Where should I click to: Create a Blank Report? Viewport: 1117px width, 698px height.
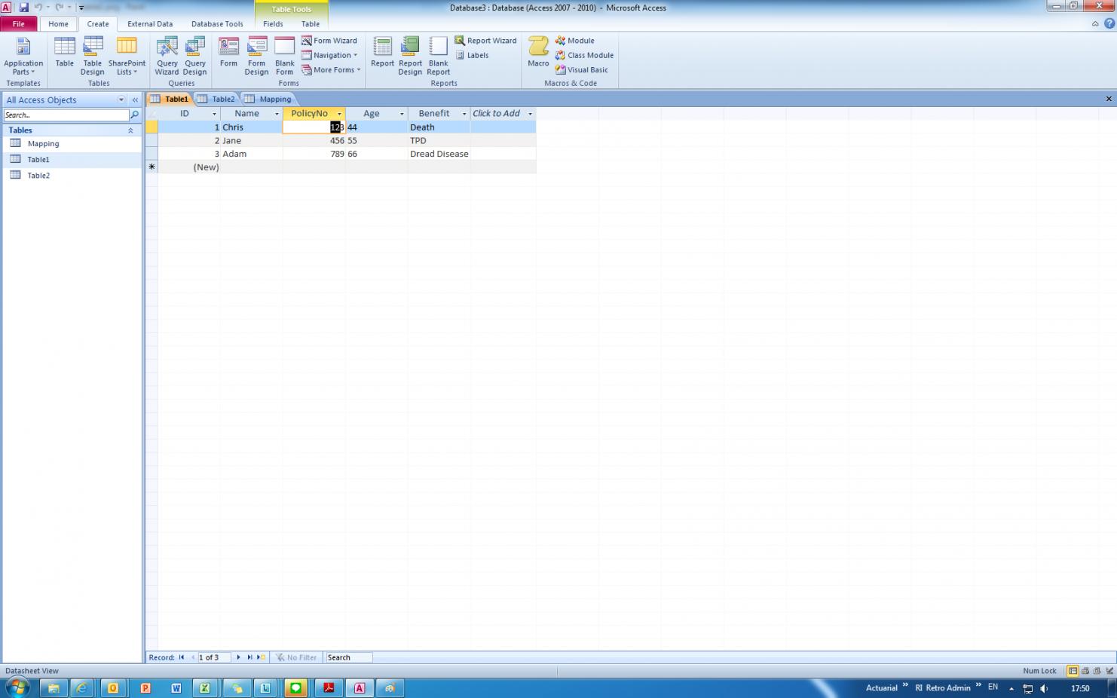[439, 57]
